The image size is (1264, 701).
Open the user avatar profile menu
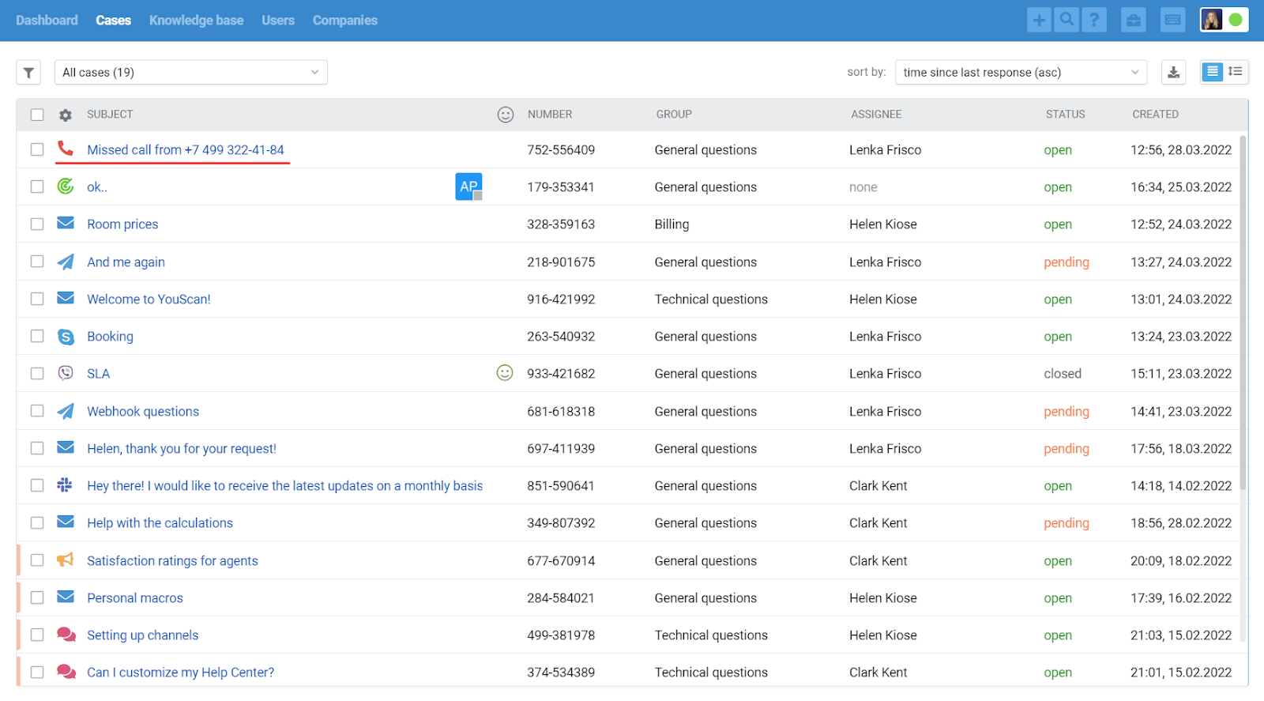(1212, 20)
